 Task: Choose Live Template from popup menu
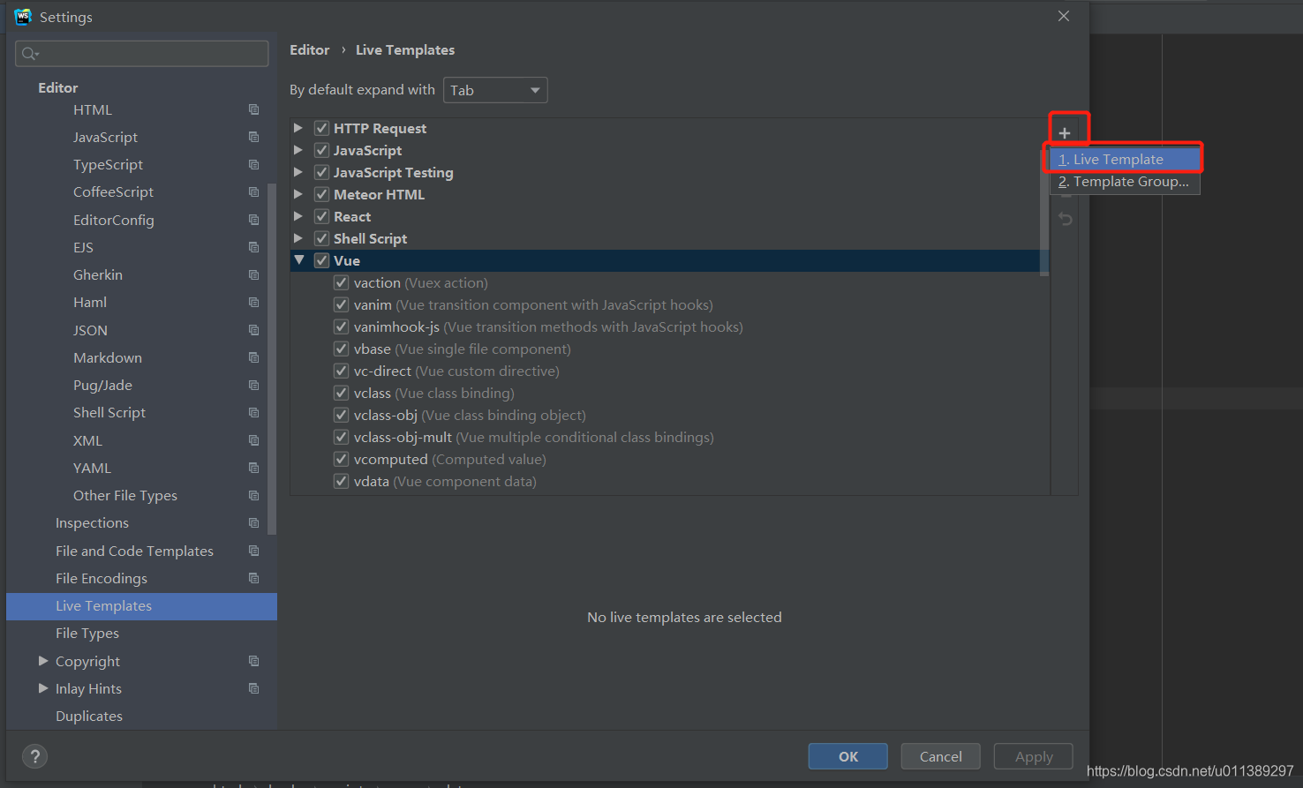(1125, 160)
